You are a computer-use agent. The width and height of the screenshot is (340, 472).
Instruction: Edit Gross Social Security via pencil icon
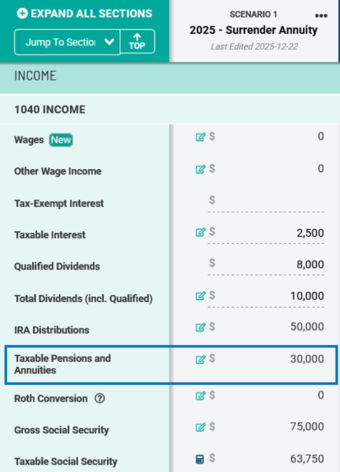pyautogui.click(x=200, y=428)
